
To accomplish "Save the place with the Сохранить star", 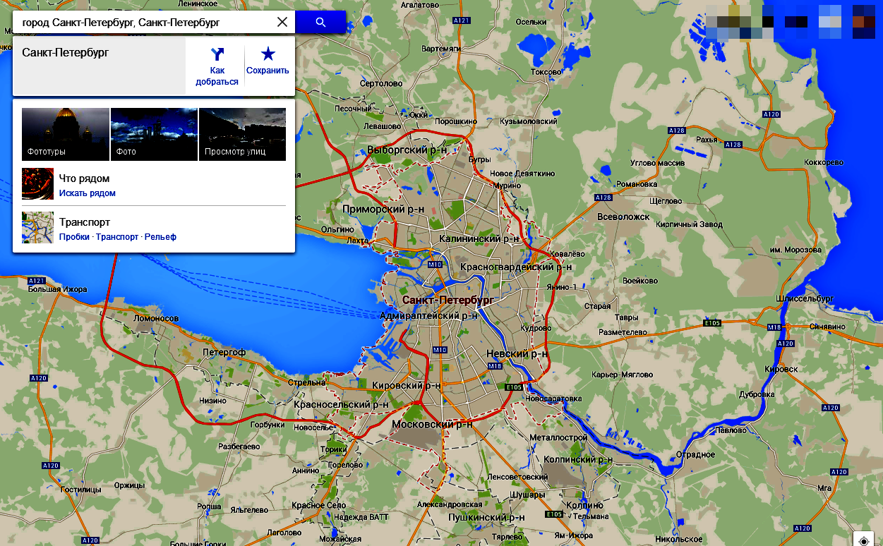I will (268, 61).
